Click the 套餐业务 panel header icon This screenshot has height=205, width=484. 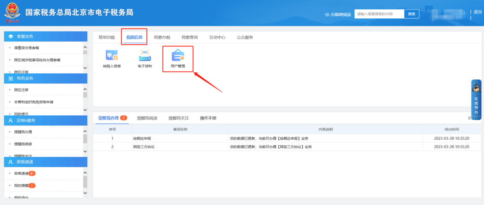11,36
